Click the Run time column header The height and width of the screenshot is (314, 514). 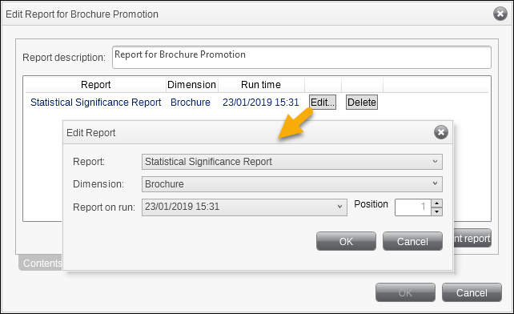[x=261, y=85]
